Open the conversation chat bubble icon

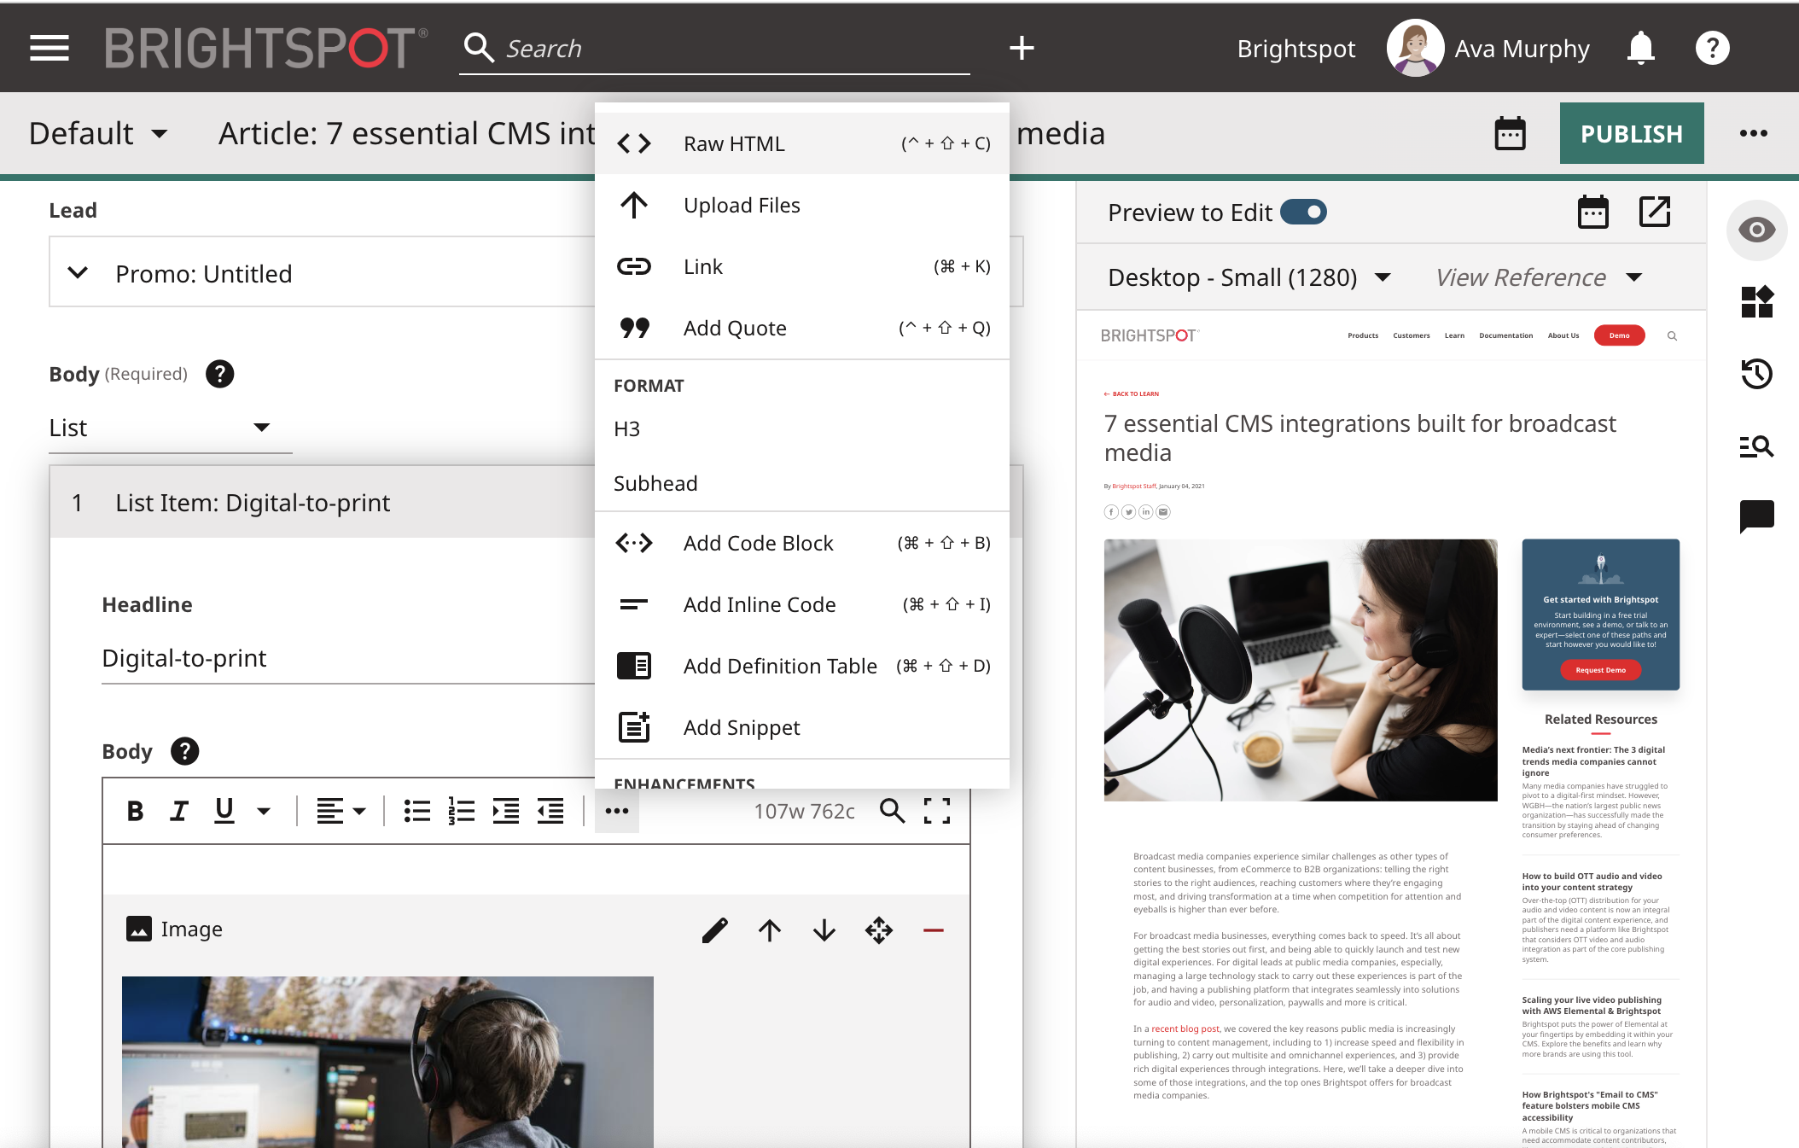1756,516
